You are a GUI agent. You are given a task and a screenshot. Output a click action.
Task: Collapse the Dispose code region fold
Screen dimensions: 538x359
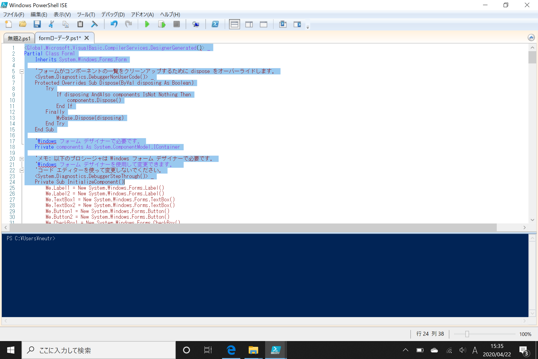(22, 71)
